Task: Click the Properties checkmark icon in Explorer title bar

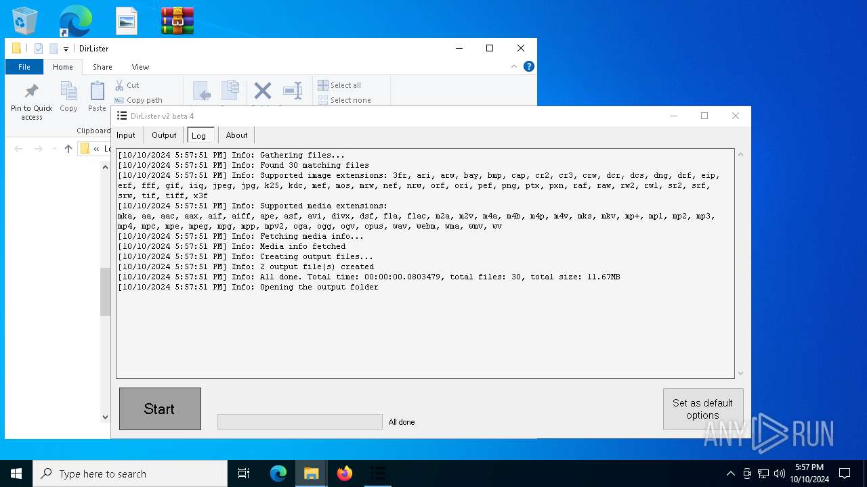Action: 39,49
